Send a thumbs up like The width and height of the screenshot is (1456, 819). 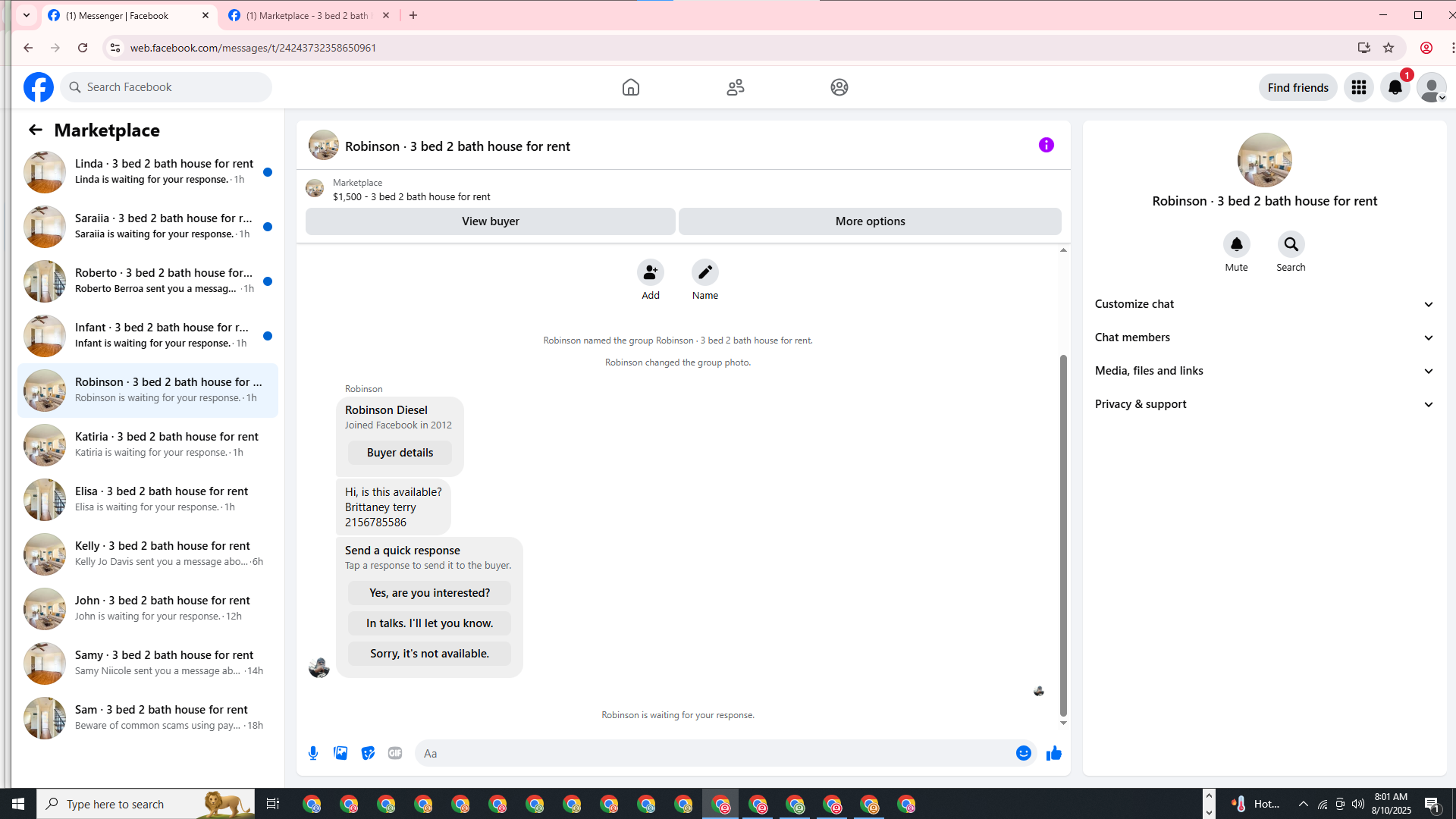coord(1053,753)
